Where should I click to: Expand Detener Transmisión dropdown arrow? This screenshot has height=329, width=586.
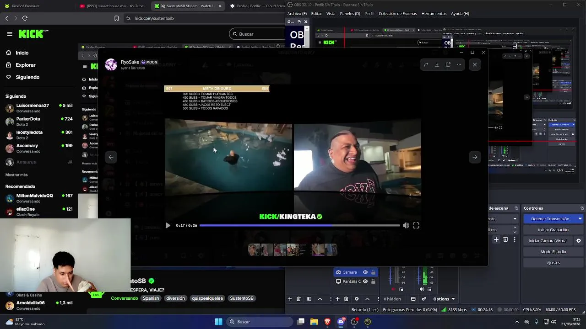pos(580,219)
